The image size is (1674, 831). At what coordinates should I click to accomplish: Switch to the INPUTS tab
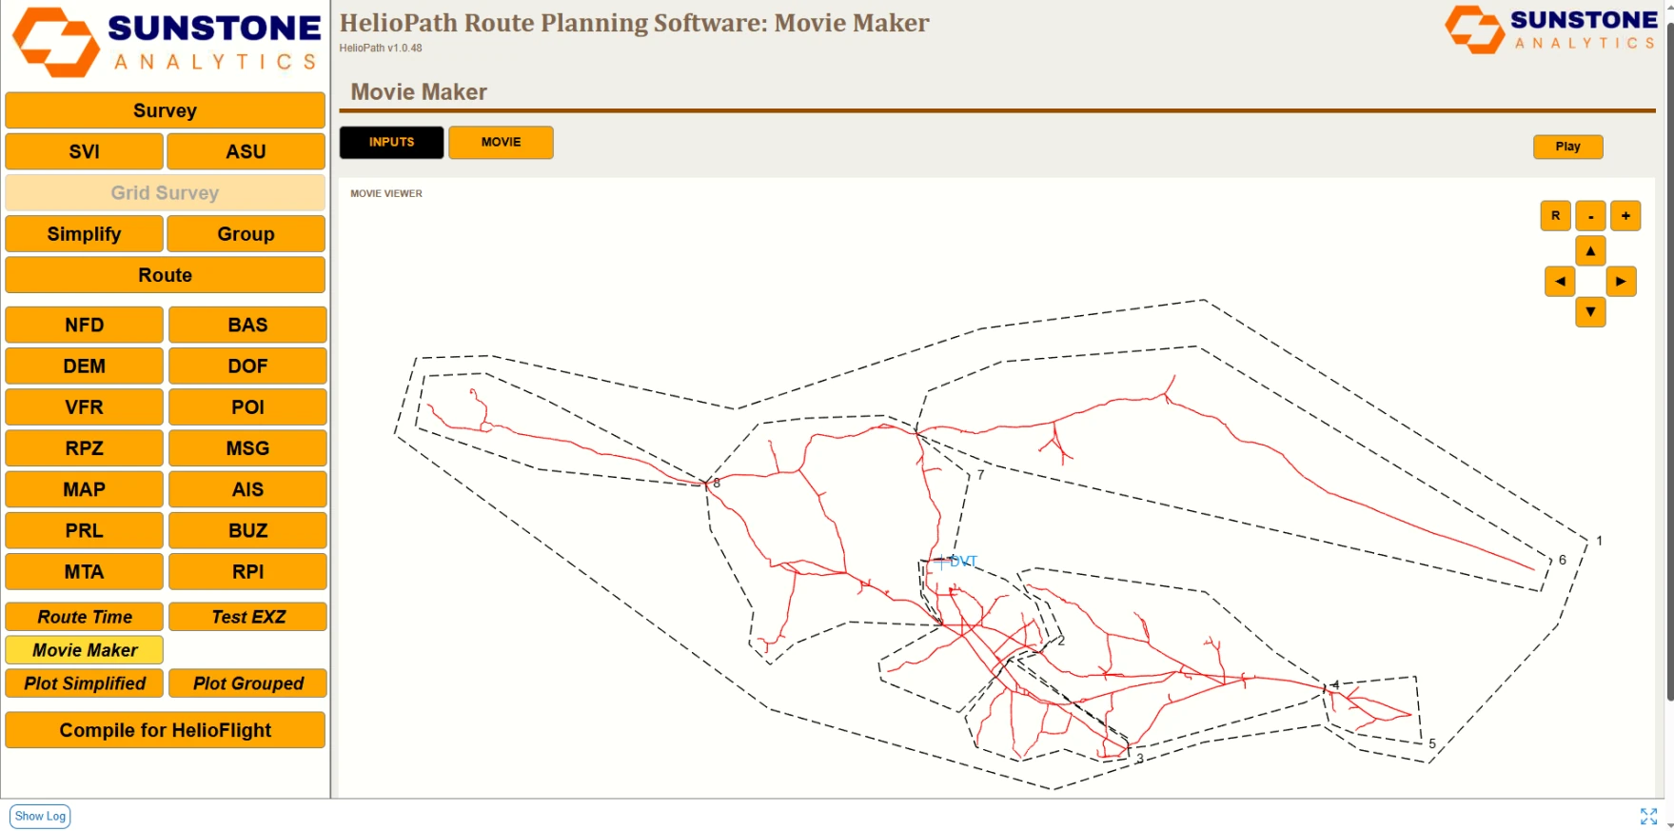(x=391, y=143)
